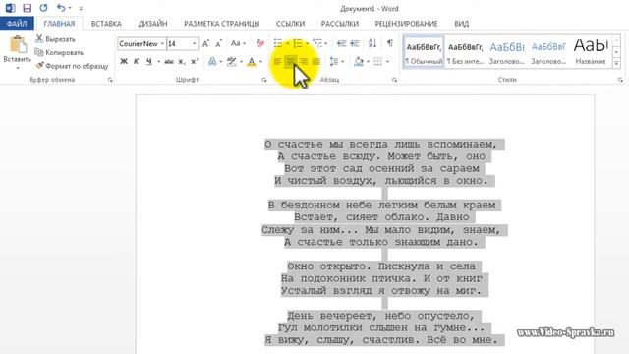629x354 pixels.
Task: Switch to the ССЫЛКИ tab
Action: [291, 24]
